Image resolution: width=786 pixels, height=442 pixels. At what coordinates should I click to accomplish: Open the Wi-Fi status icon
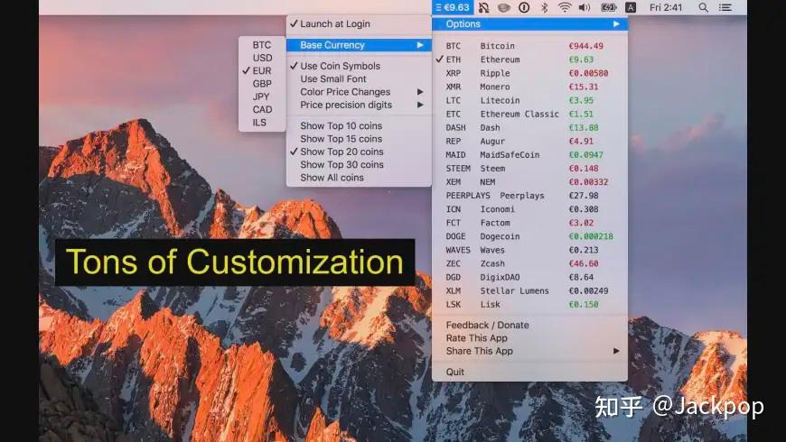tap(565, 7)
